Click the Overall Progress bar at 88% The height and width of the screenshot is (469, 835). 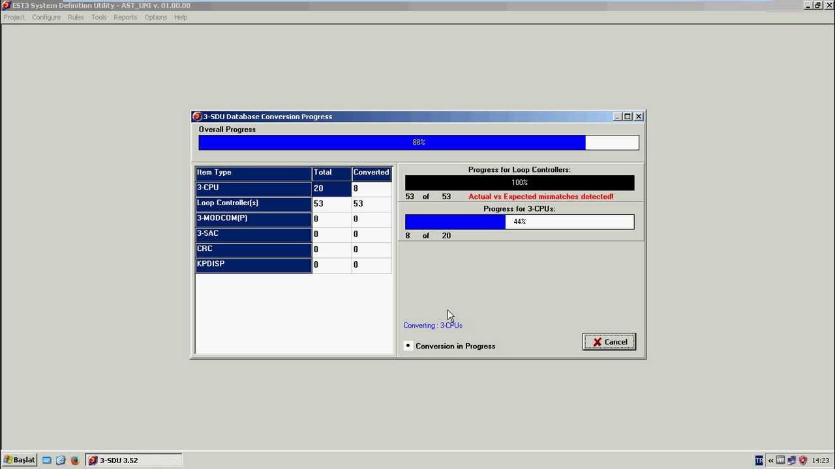pyautogui.click(x=419, y=143)
